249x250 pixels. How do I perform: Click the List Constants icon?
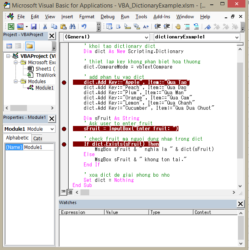coord(119,27)
